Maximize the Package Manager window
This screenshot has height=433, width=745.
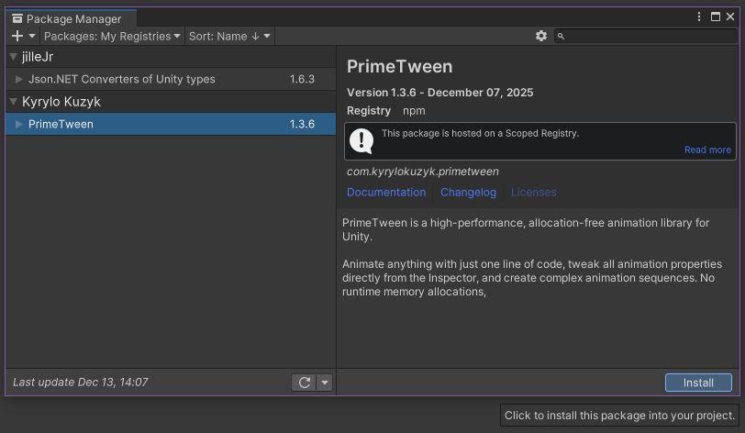tap(716, 17)
